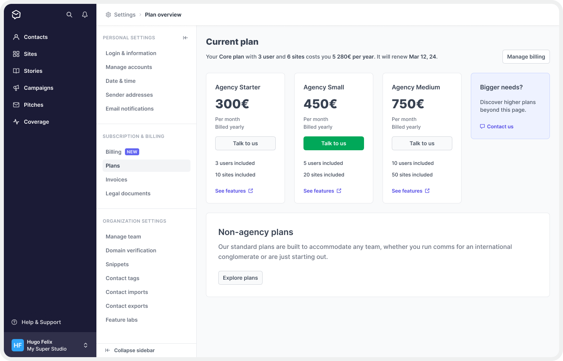Click the Help & Support question icon
Image resolution: width=563 pixels, height=361 pixels.
[14, 322]
